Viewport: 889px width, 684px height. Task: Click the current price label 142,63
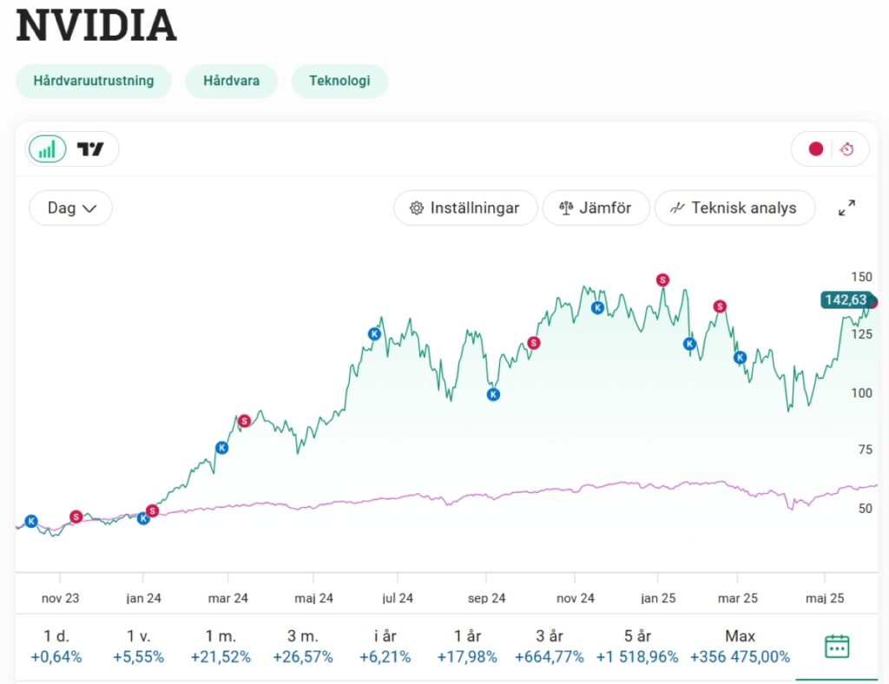point(846,299)
